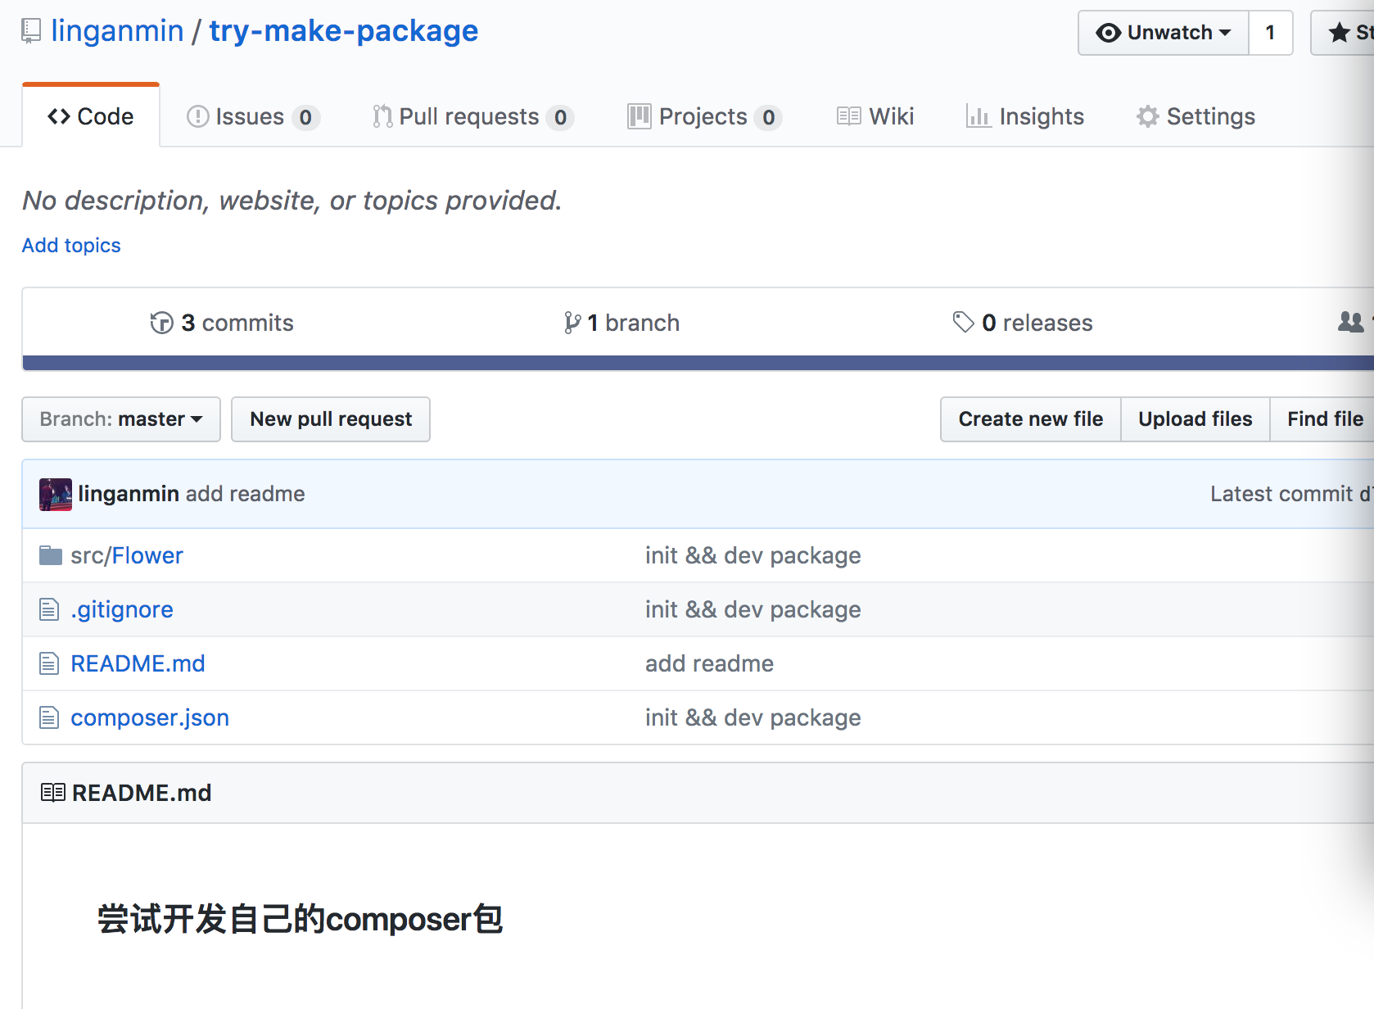Open the README.md file link
Screen dimensions: 1374x1009
point(138,663)
